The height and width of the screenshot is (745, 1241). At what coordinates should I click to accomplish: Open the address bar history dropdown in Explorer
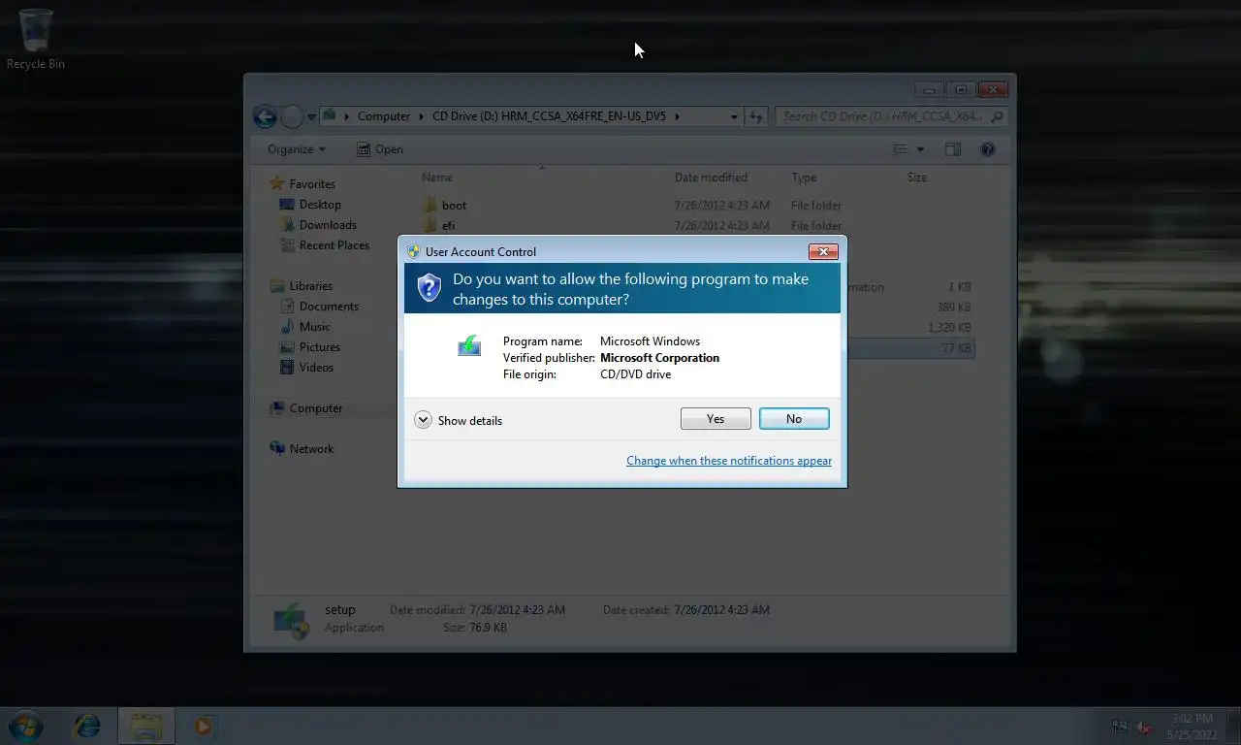click(734, 116)
